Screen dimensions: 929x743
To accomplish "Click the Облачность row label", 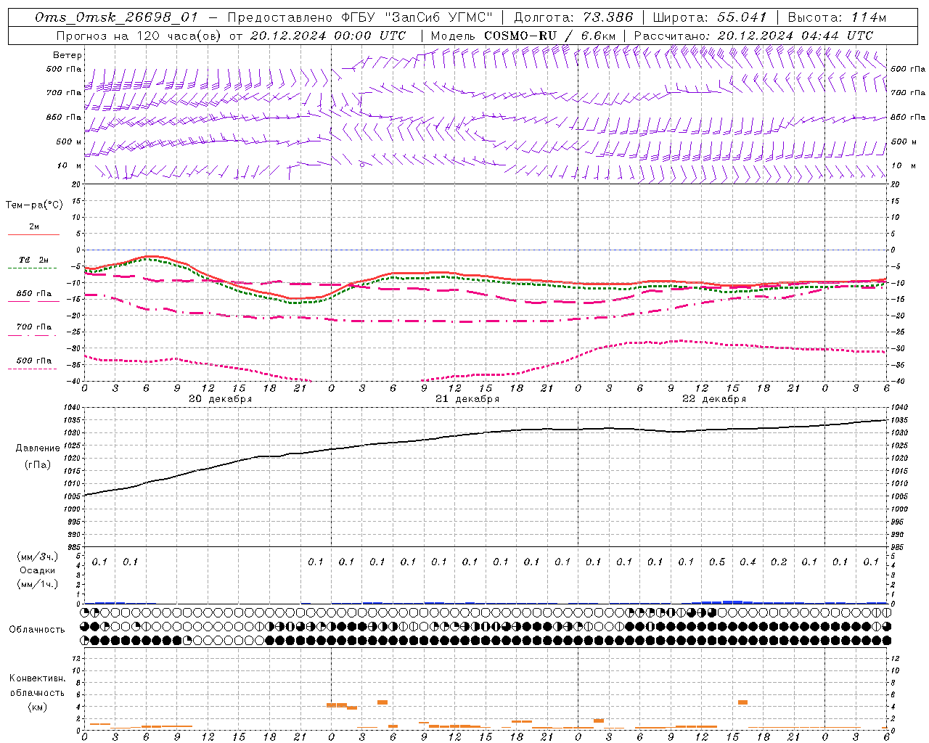I will pos(37,630).
